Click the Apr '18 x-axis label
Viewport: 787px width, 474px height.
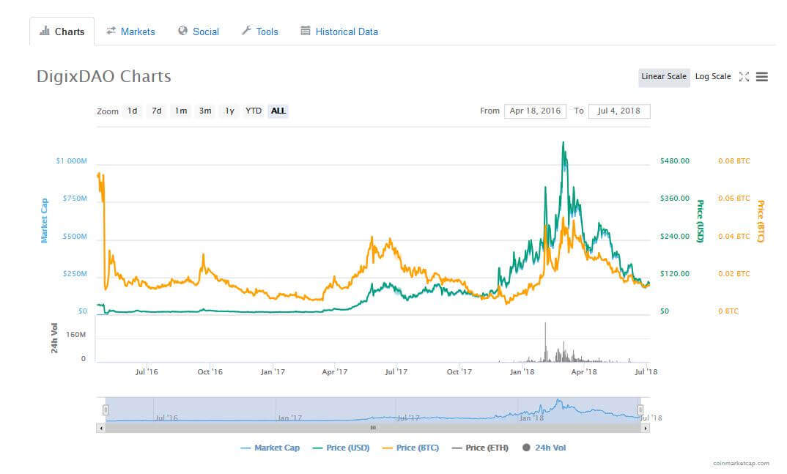coord(584,371)
